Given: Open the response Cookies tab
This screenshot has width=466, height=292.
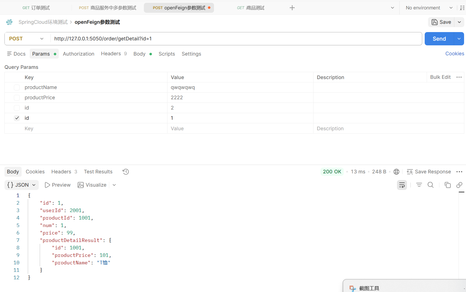Looking at the screenshot, I should (35, 172).
